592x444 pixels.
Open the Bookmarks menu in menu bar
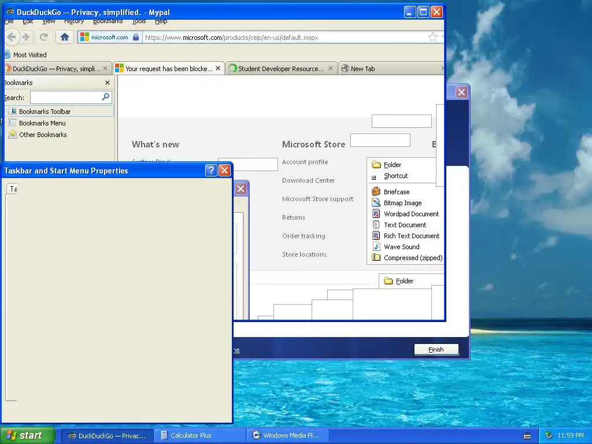108,21
